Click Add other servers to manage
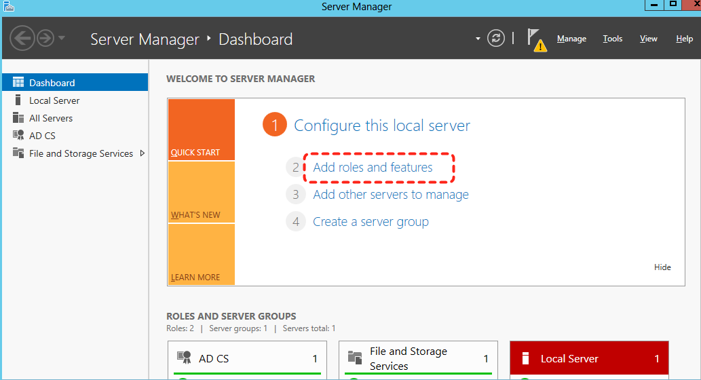This screenshot has height=380, width=701. [390, 195]
